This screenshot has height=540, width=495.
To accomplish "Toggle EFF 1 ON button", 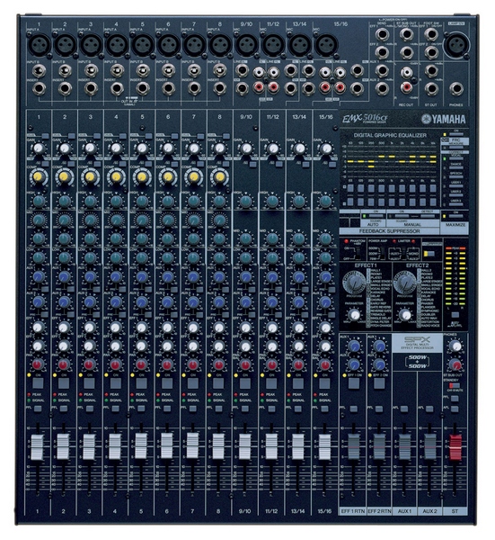I will click(x=354, y=383).
